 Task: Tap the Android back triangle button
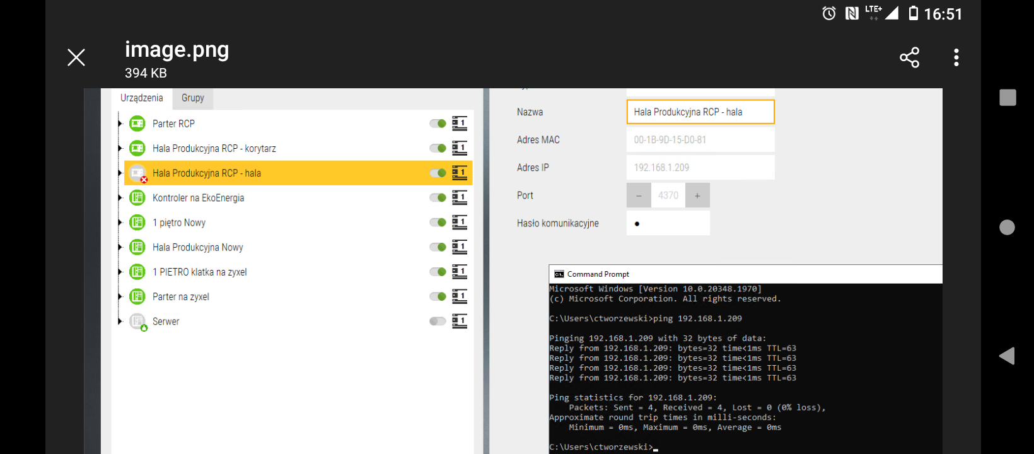[x=1007, y=356]
